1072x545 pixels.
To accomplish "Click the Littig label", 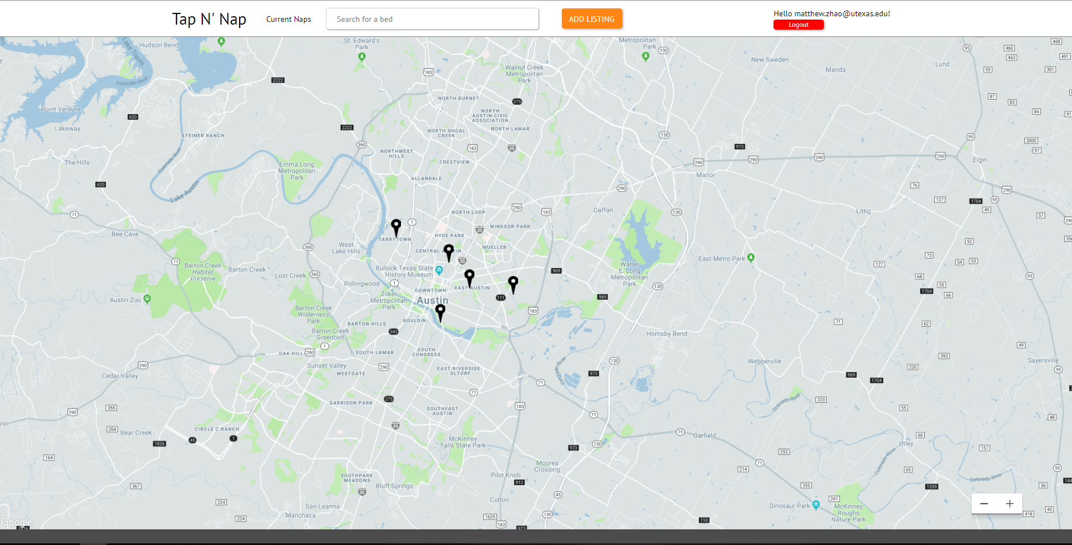I will click(863, 212).
